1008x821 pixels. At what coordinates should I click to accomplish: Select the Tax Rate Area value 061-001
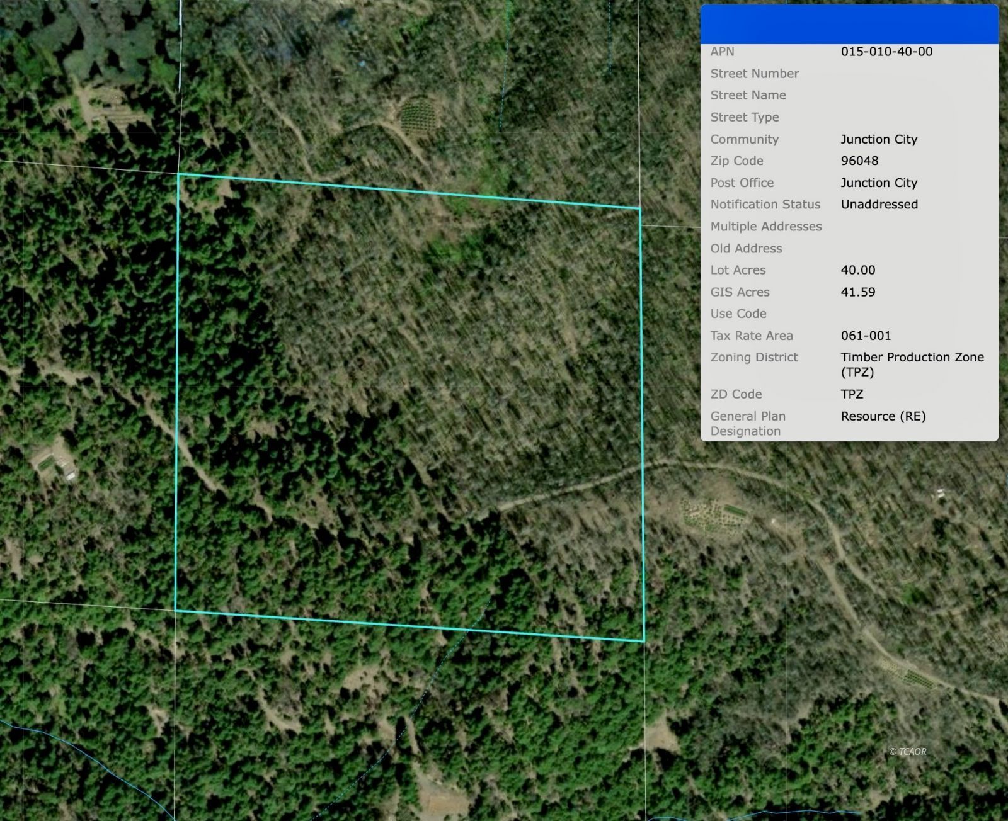tap(866, 336)
